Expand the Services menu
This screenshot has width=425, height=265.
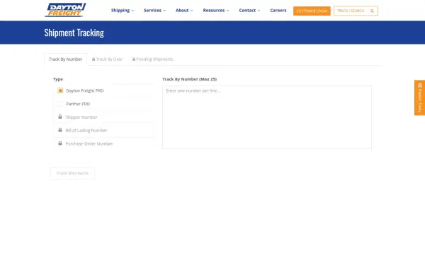(x=154, y=11)
